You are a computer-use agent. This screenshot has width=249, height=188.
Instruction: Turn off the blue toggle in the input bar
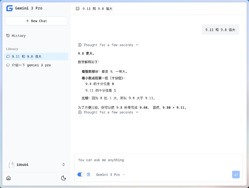click(x=80, y=174)
